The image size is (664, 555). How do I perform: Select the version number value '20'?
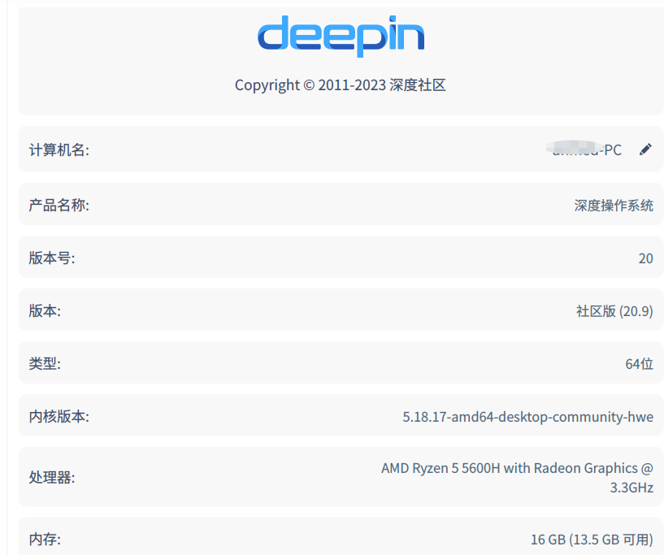[x=646, y=258]
